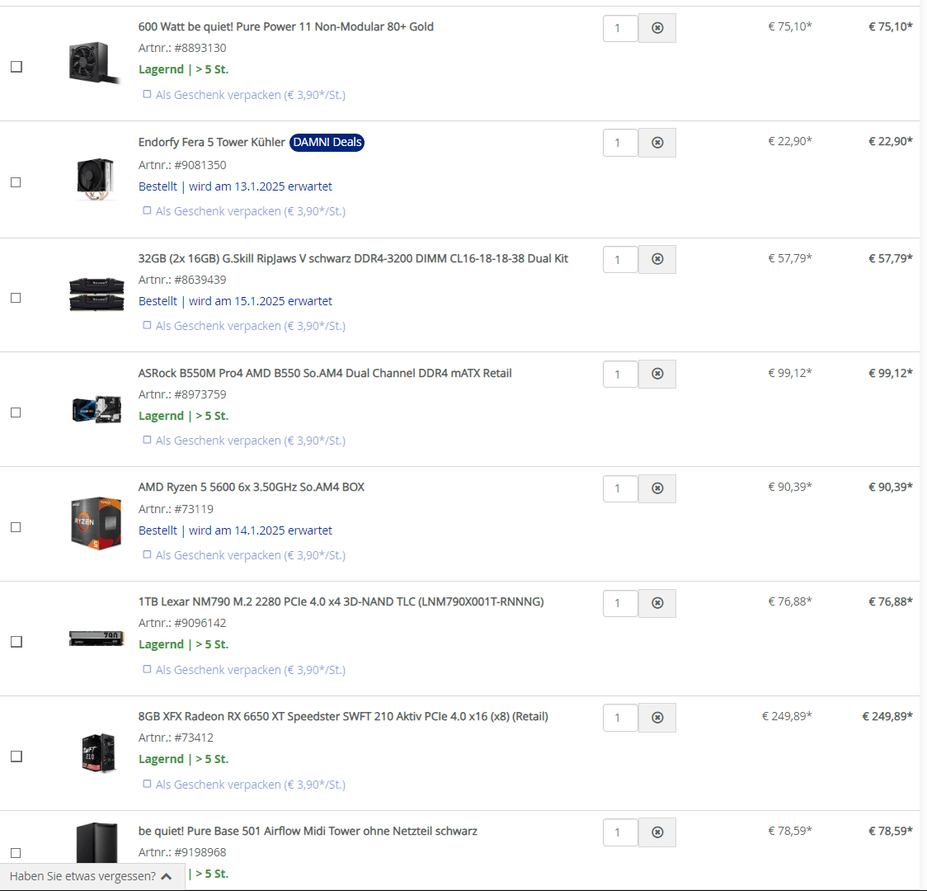This screenshot has height=891, width=927.
Task: Open the be quiet! Pure Base 501 Airflow link
Action: tap(308, 832)
